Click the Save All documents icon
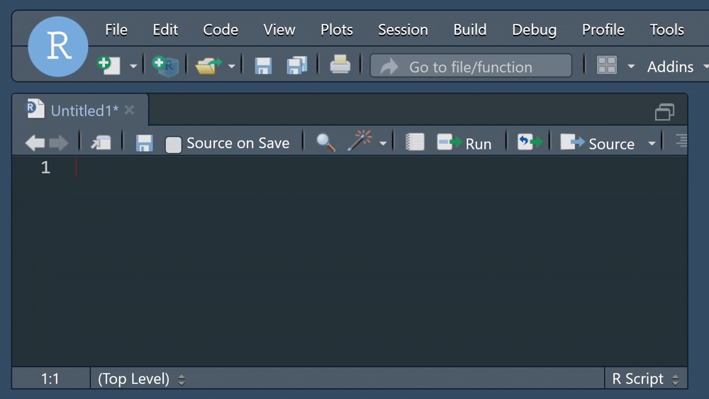The height and width of the screenshot is (399, 709). [x=296, y=66]
